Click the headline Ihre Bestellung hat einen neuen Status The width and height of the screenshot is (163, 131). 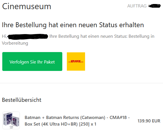coord(73,25)
